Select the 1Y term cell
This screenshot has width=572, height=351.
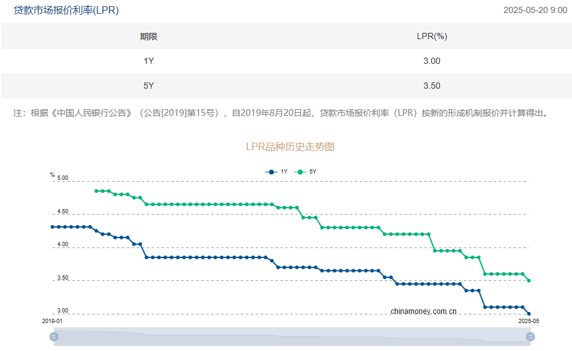coord(149,61)
